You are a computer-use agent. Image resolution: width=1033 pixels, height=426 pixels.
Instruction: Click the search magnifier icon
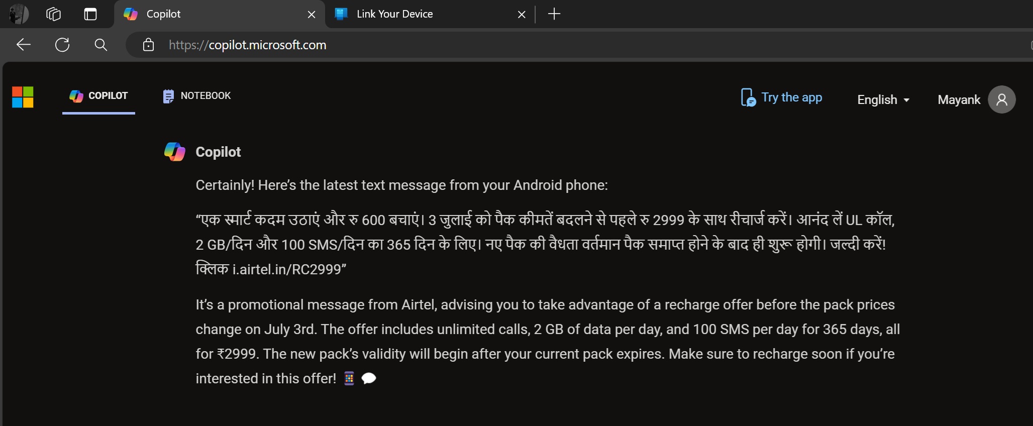click(101, 45)
